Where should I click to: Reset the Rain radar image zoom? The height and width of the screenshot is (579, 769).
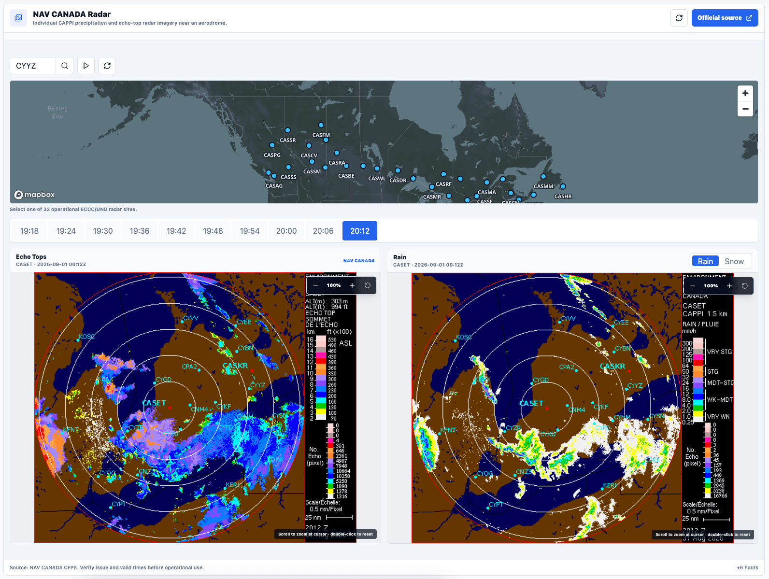click(745, 286)
